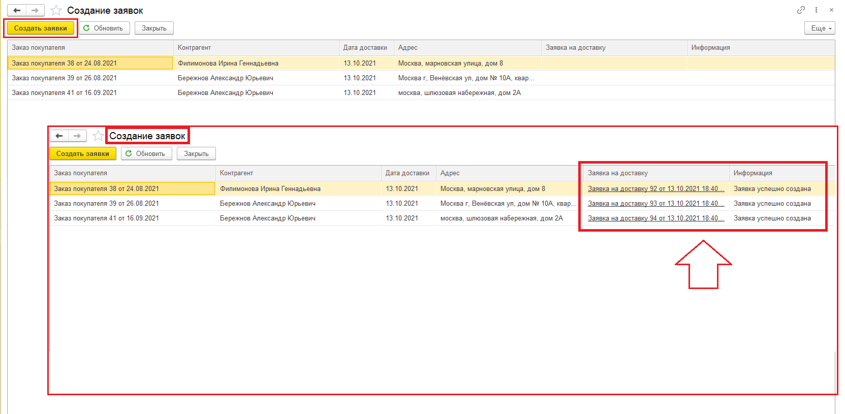Image resolution: width=845 pixels, height=414 pixels.
Task: Click address шлюзовая набережная in main form
Action: point(459,92)
